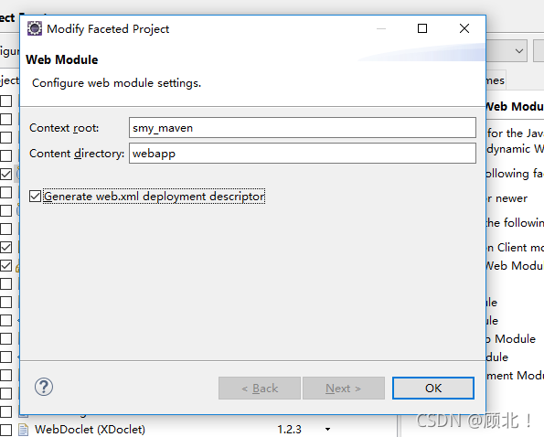Viewport: 544px width, 437px height.
Task: Click the help question mark icon
Action: (x=44, y=387)
